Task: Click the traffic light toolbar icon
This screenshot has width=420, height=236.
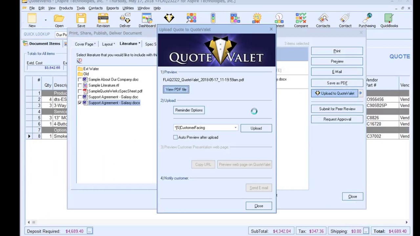Action: click(x=213, y=18)
